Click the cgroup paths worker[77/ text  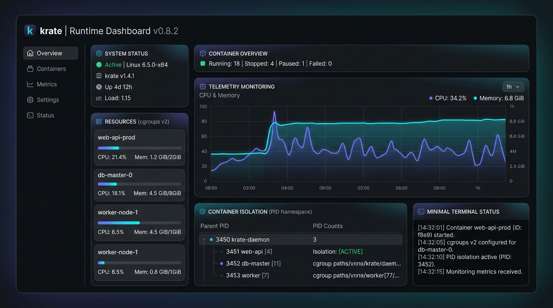[x=356, y=276]
